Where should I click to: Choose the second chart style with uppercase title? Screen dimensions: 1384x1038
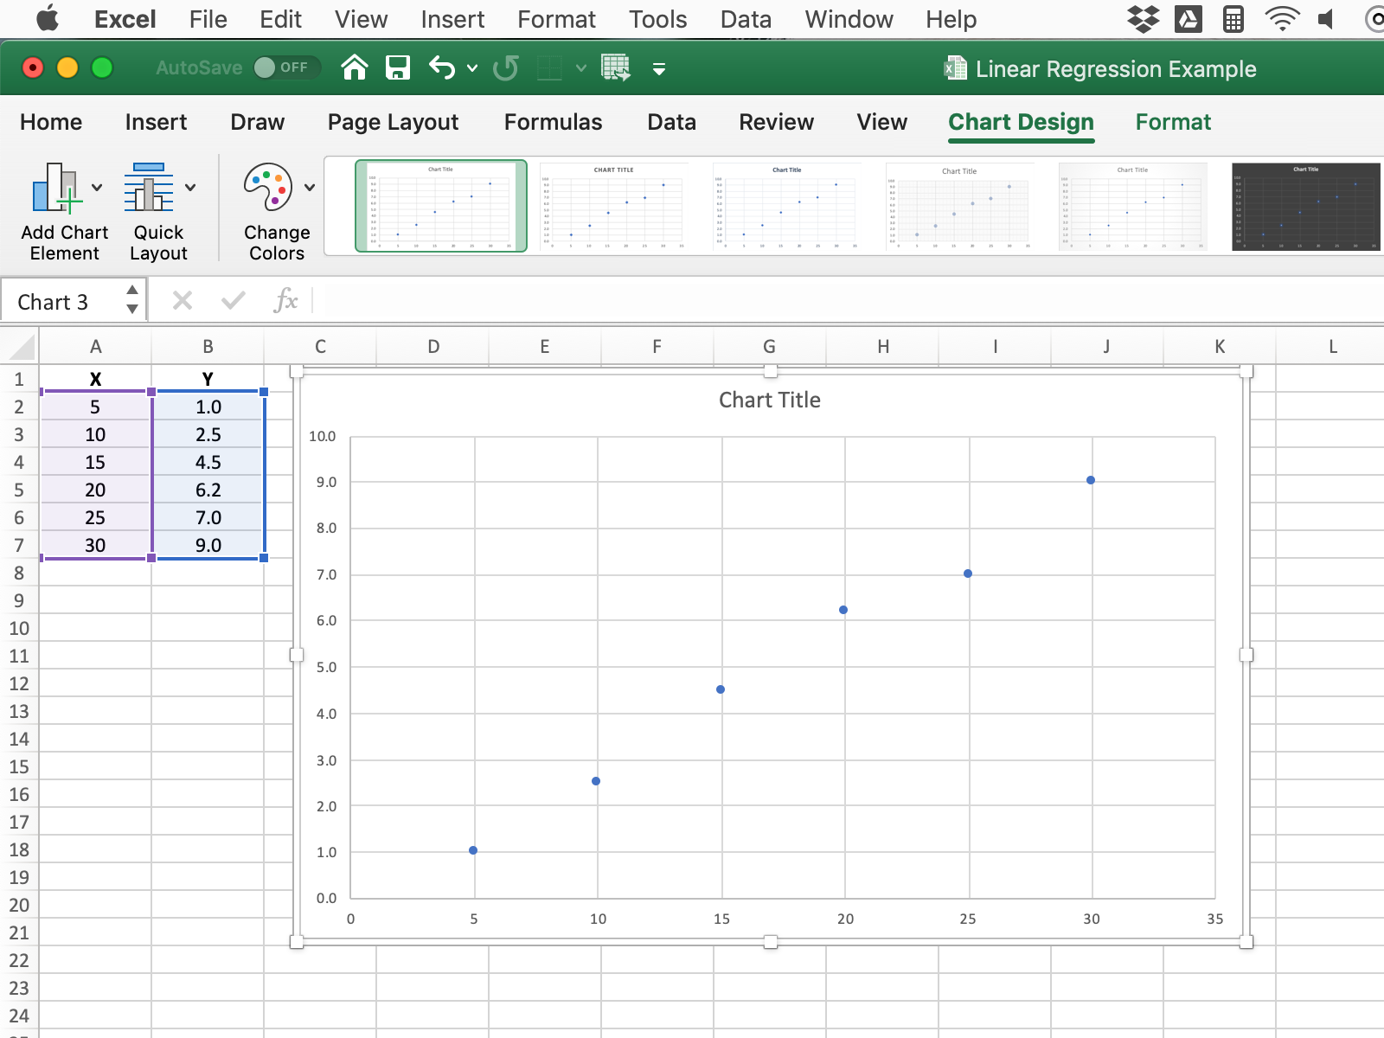[613, 206]
